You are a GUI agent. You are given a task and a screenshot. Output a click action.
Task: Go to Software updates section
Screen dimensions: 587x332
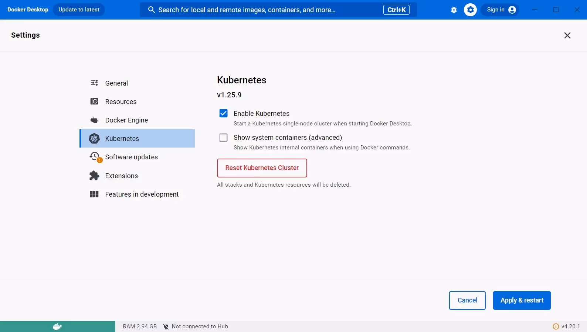(137, 157)
